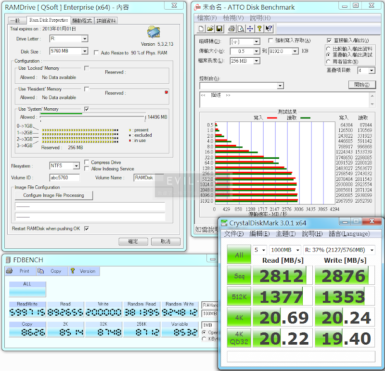Open CrystalDiskMark 1000MB test size dropdown
Viewport: 385px width, 371px height.
tap(297, 250)
